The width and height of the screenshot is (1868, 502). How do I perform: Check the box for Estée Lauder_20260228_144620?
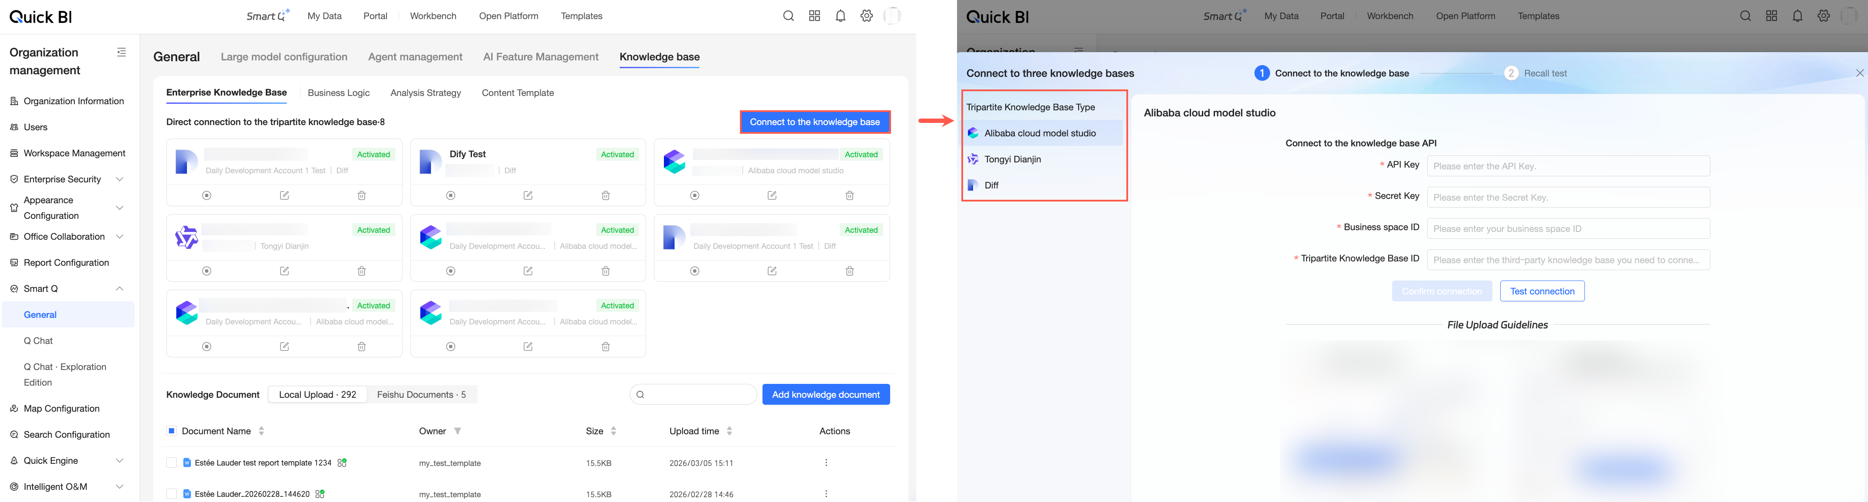click(x=172, y=494)
